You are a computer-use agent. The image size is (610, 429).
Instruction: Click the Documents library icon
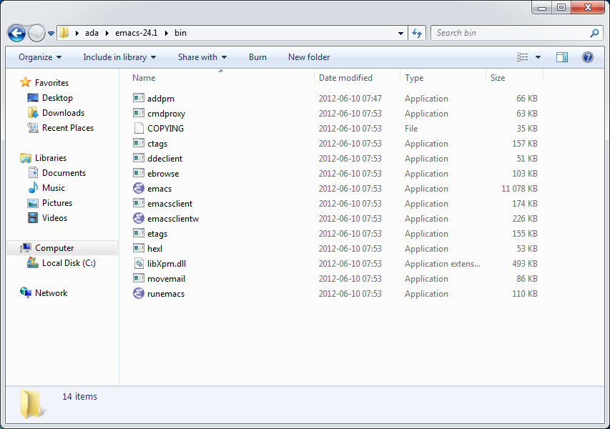click(x=33, y=173)
